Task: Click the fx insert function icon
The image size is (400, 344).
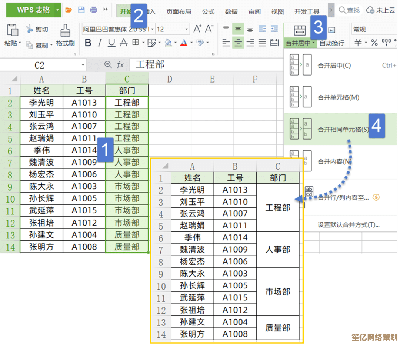Action: (x=120, y=65)
